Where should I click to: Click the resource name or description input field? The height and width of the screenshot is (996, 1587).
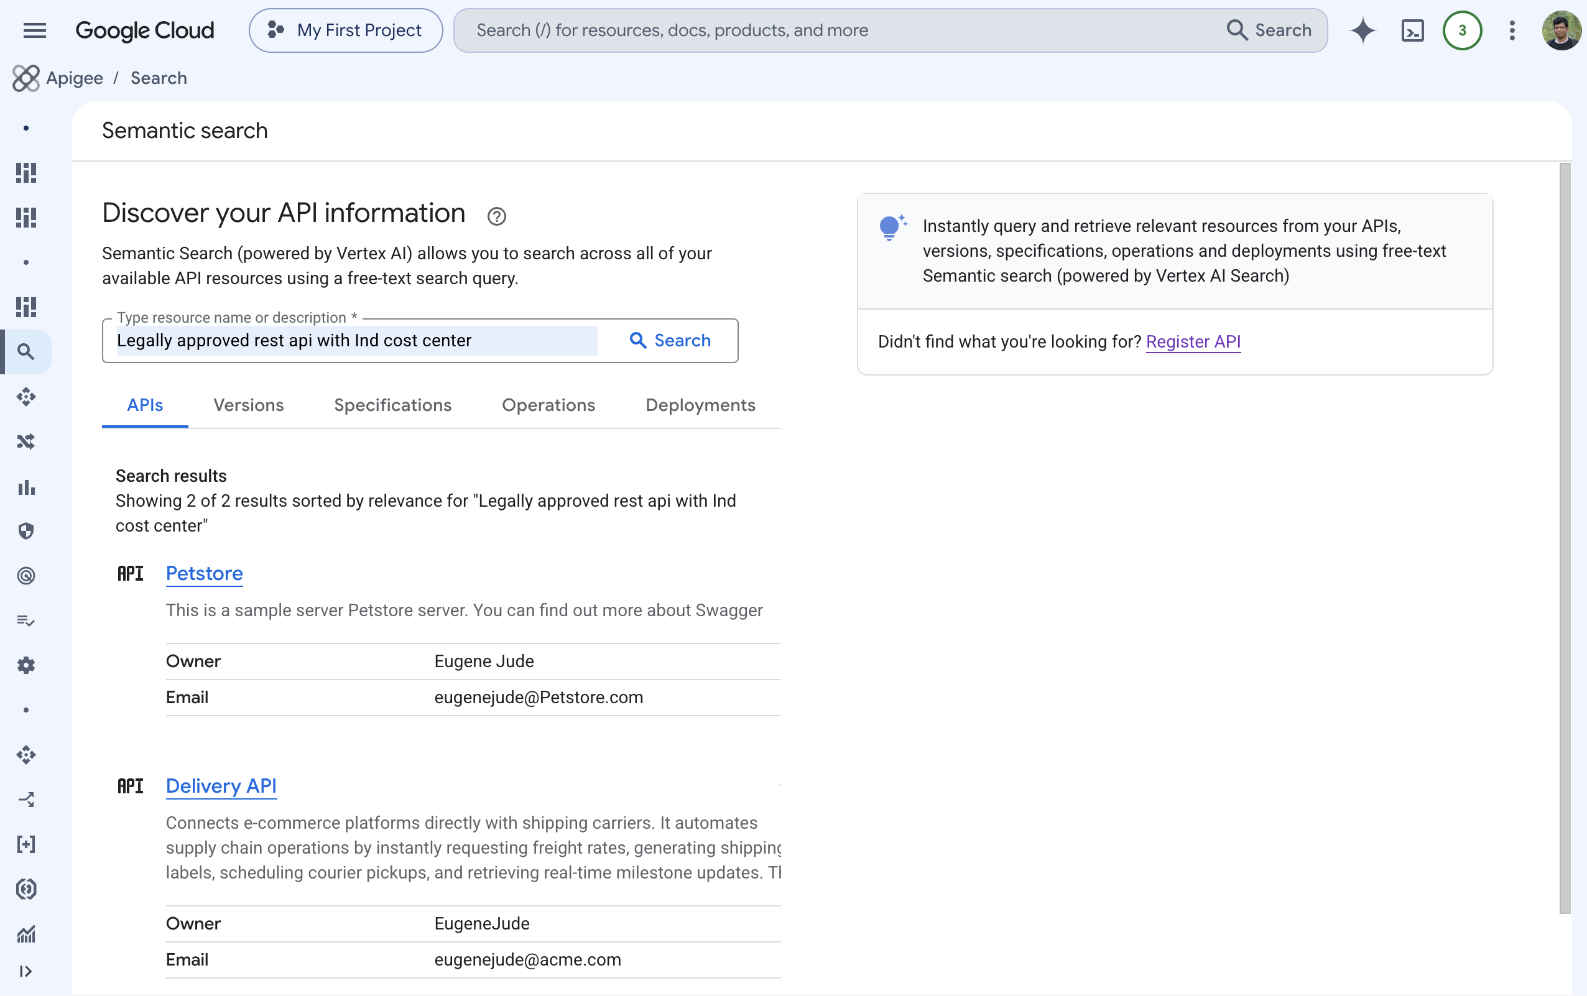pyautogui.click(x=356, y=341)
